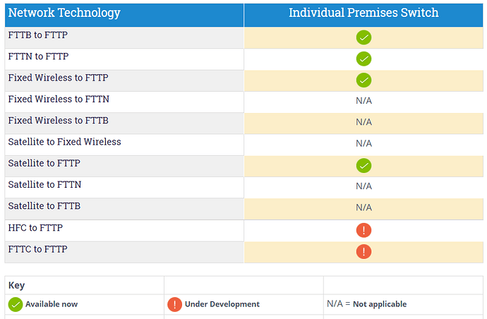
Task: Click the Individual Premises Switch header
Action: coord(363,13)
